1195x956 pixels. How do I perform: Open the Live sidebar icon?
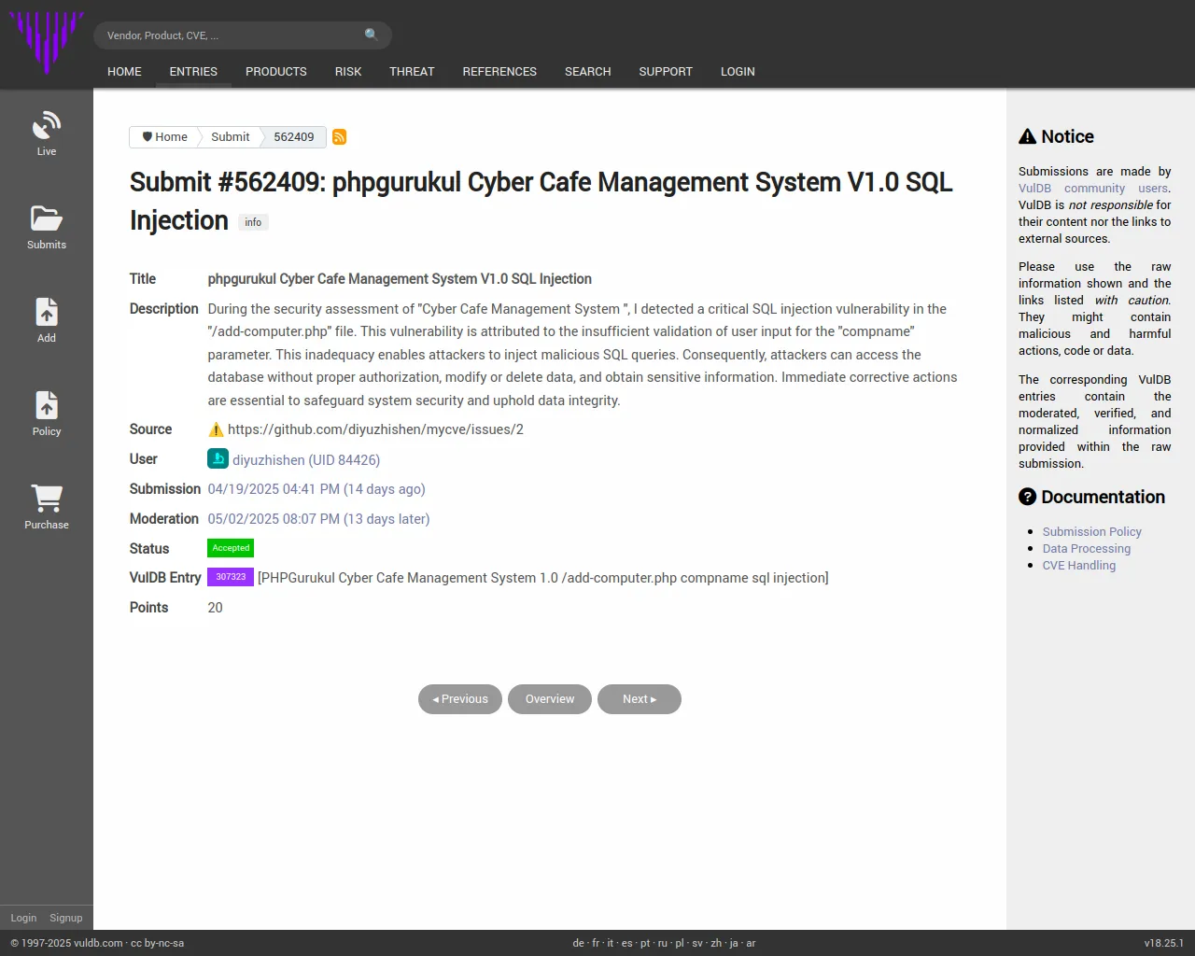point(47,124)
